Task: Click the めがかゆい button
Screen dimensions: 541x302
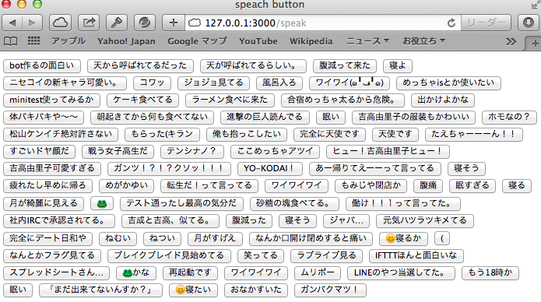Action: pyautogui.click(x=126, y=186)
